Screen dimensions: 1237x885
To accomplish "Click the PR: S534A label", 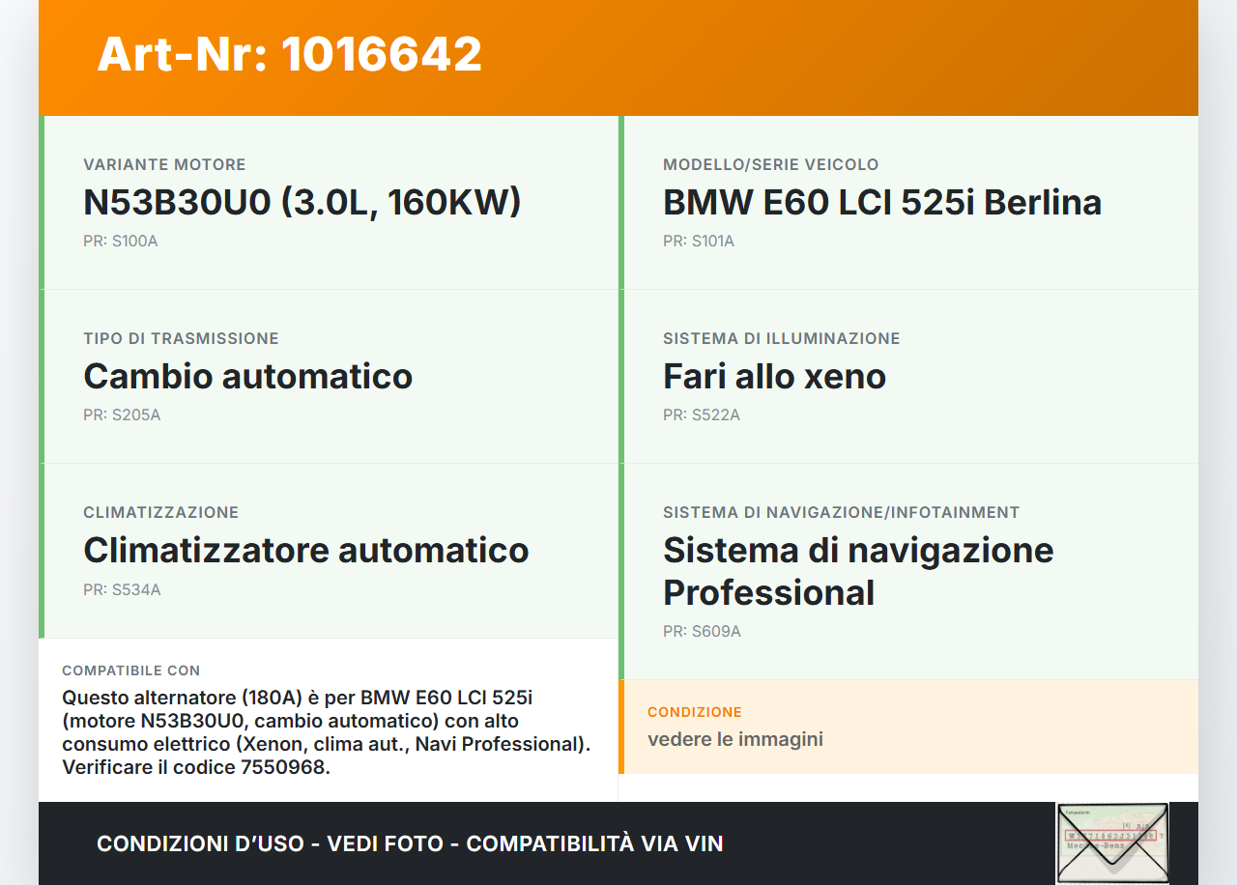I will tap(122, 588).
